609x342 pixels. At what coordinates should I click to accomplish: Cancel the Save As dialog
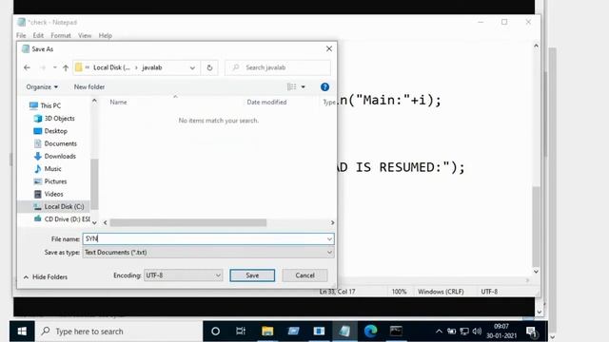304,275
